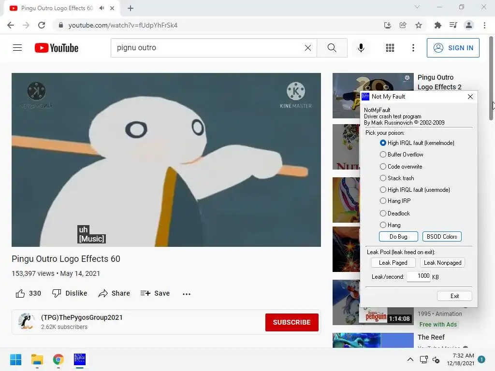495x371 pixels.
Task: Like the video with 330 likes
Action: point(28,293)
